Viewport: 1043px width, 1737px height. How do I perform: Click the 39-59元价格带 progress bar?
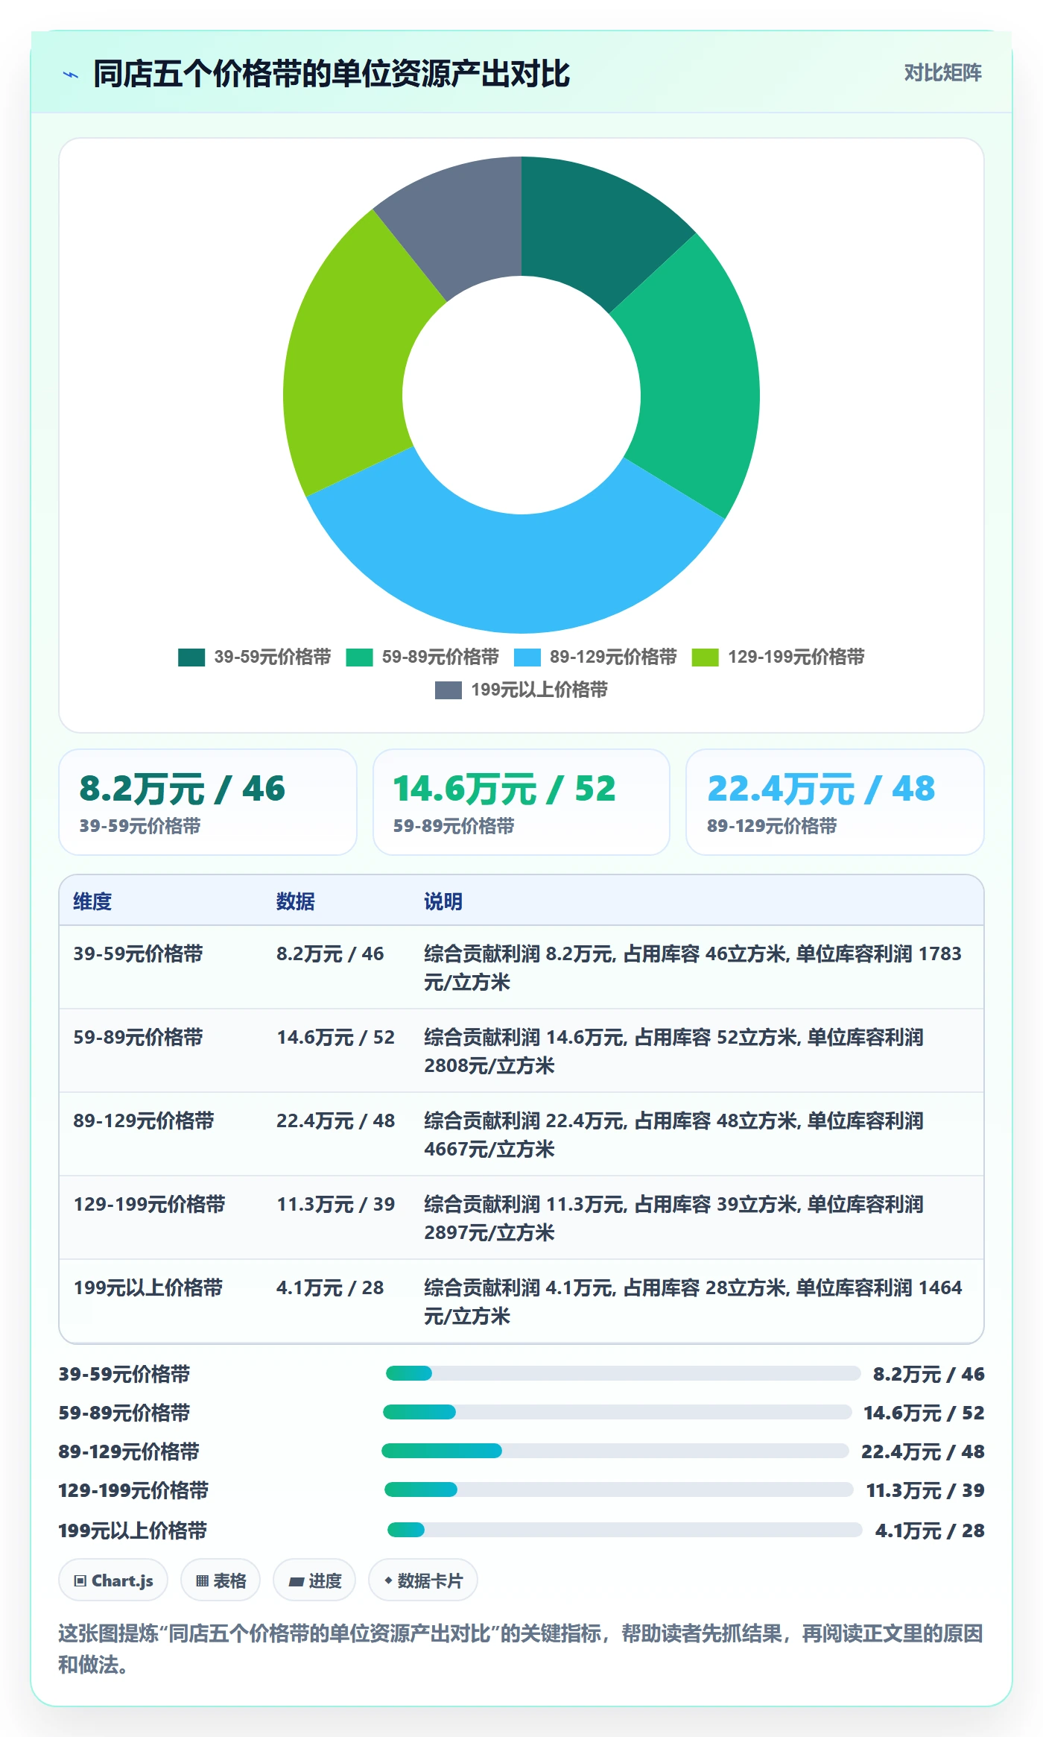(x=623, y=1373)
